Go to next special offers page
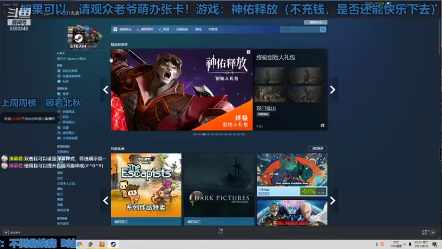Image resolution: width=442 pixels, height=249 pixels. tap(333, 201)
